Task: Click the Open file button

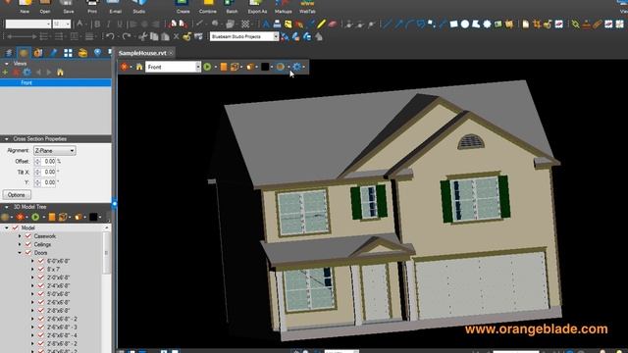Action: coord(45,6)
